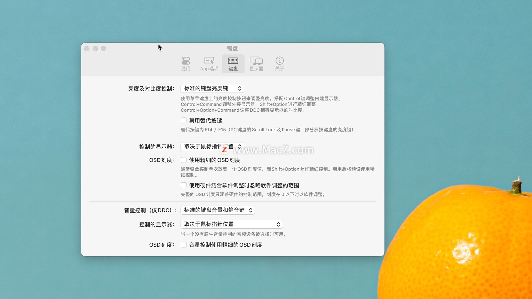Enable 禁用替代按键 checkbox

coord(184,120)
